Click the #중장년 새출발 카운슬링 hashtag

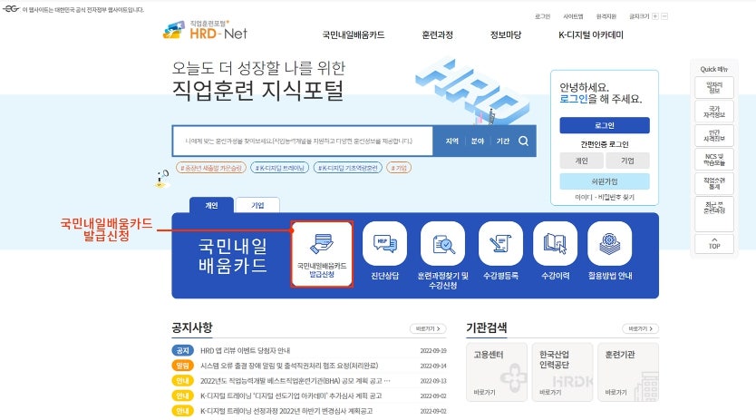[211, 168]
